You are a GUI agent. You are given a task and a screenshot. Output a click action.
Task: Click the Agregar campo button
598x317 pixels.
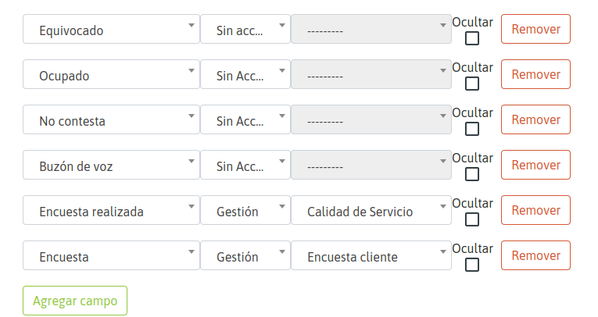pyautogui.click(x=75, y=301)
